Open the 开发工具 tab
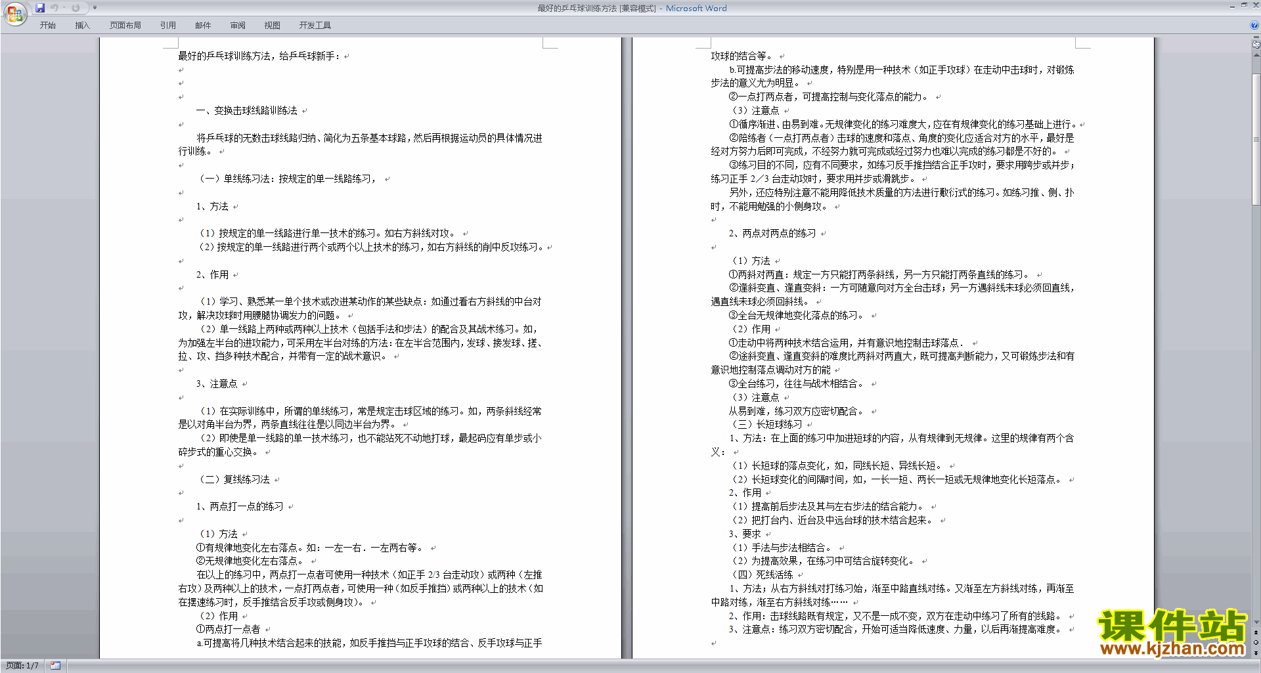 click(x=315, y=26)
